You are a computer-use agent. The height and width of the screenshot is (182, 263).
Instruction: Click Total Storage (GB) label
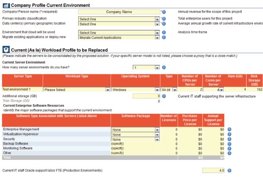[16, 101]
